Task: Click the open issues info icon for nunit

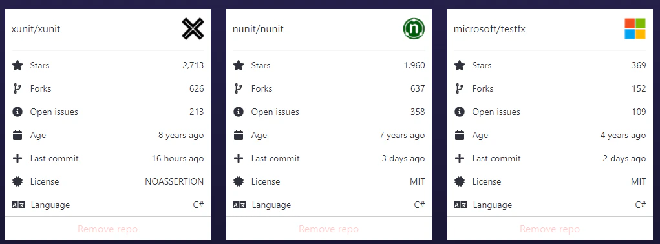Action: tap(239, 112)
